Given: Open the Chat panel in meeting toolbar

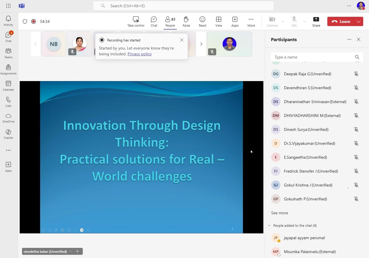Looking at the screenshot, I should 154,21.
